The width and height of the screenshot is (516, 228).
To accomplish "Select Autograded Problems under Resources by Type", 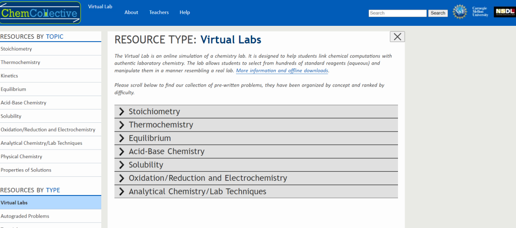I will click(x=50, y=217).
